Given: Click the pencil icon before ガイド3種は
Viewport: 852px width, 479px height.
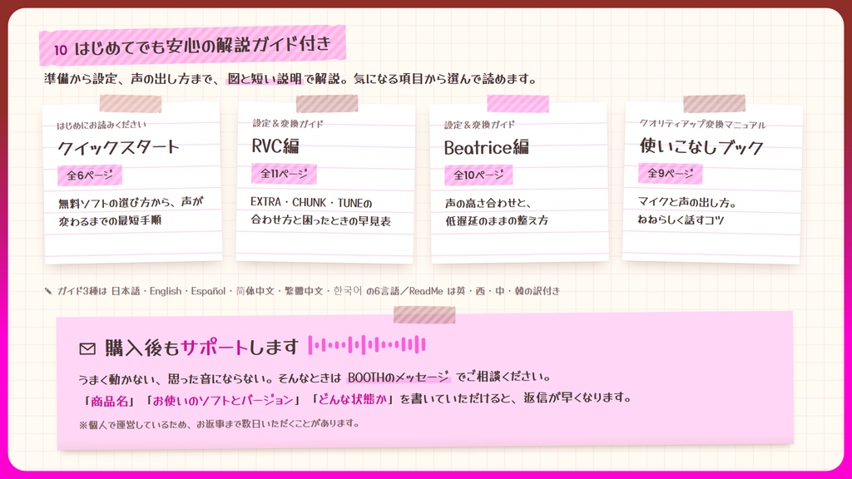Looking at the screenshot, I should 48,292.
